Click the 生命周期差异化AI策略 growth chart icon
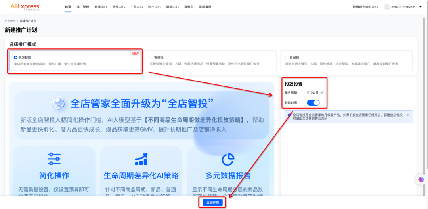 141,159
